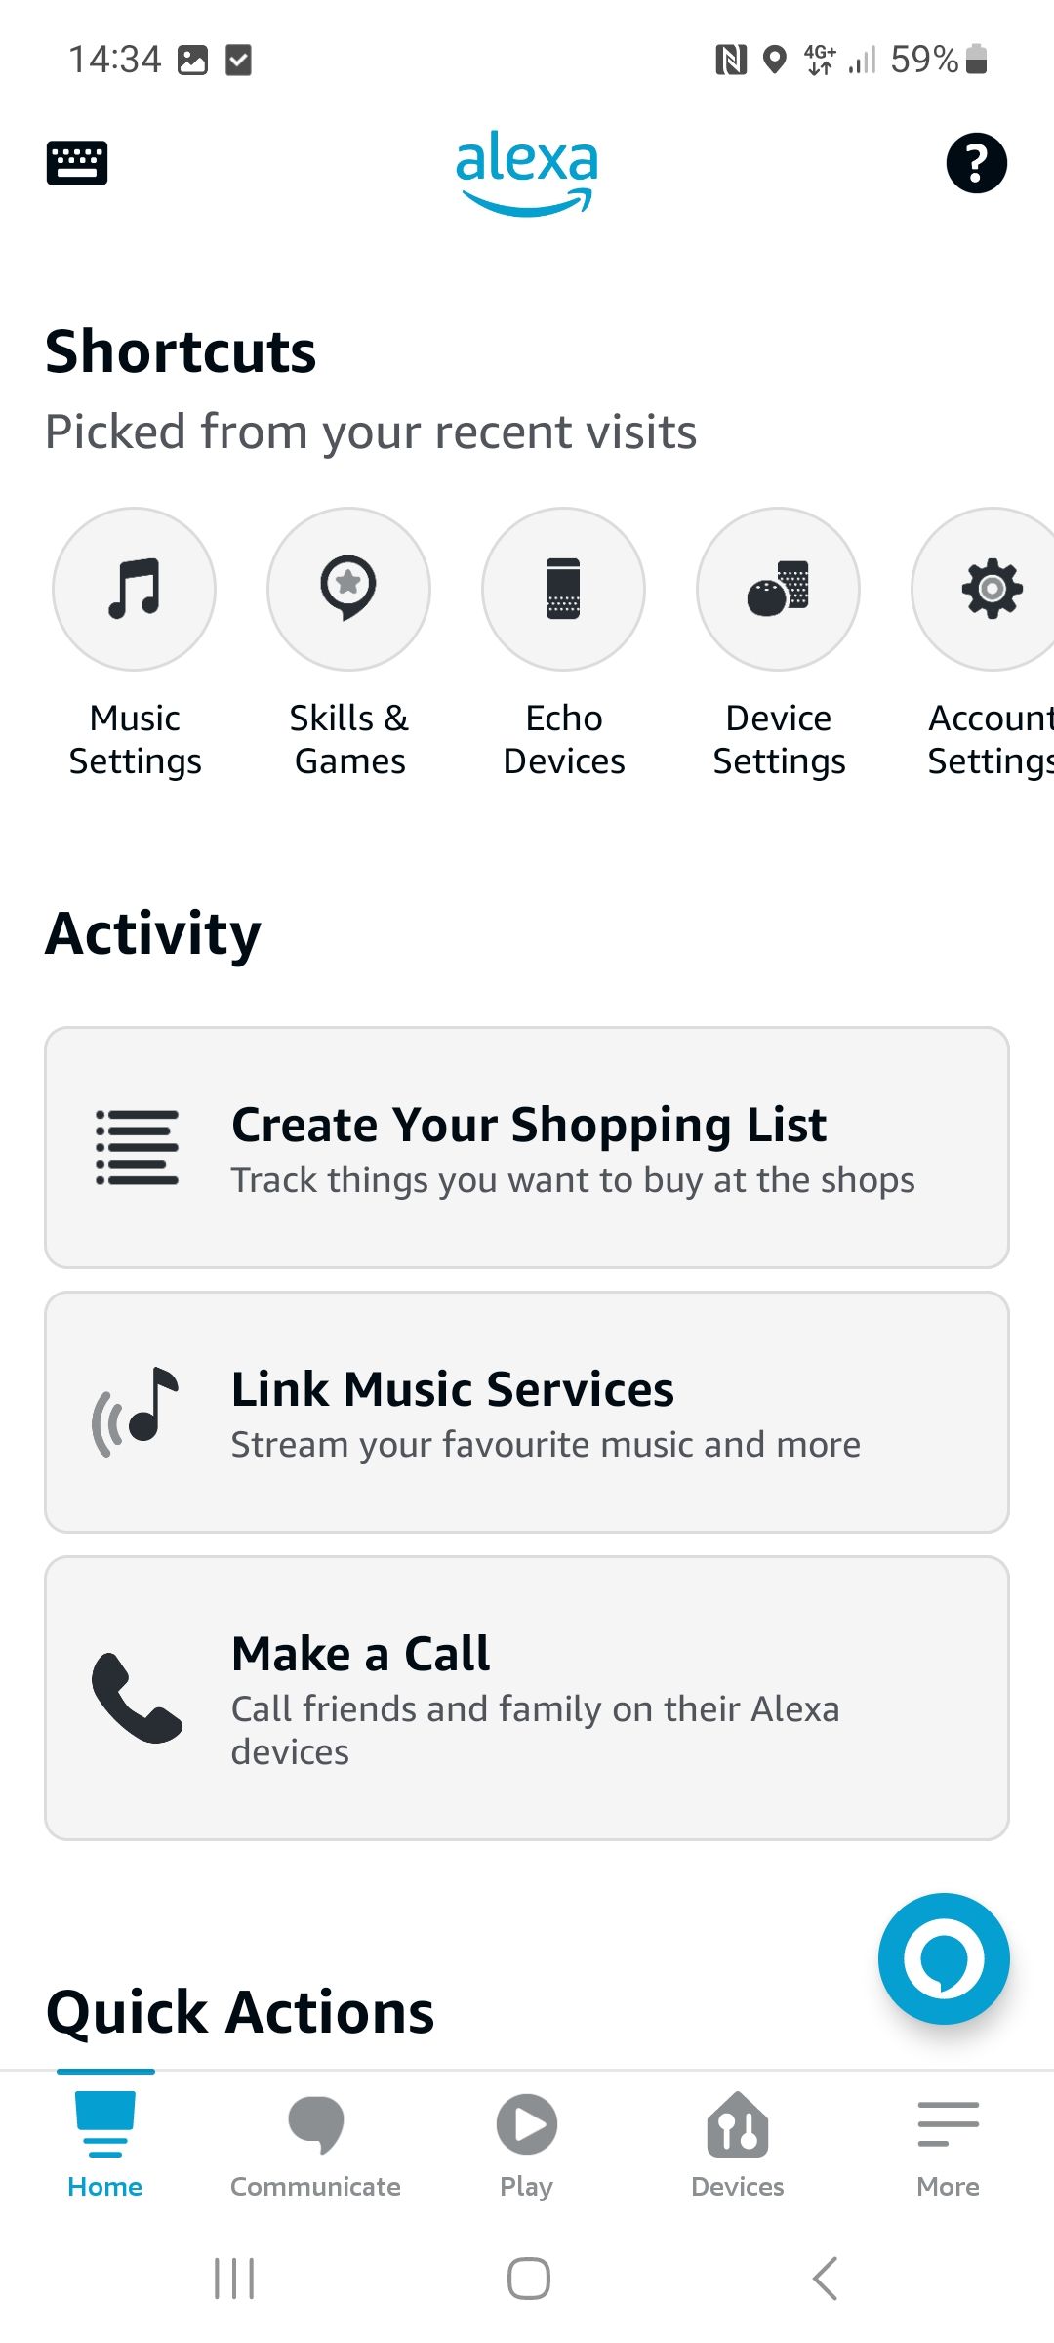Open the More menu tab
The image size is (1054, 2343).
(x=948, y=2144)
